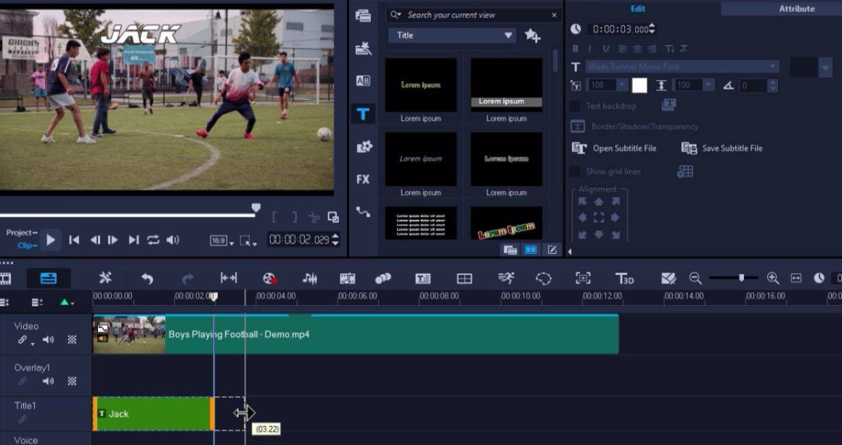
Task: Open the Blade Runner Movie Font dropdown
Action: point(772,66)
